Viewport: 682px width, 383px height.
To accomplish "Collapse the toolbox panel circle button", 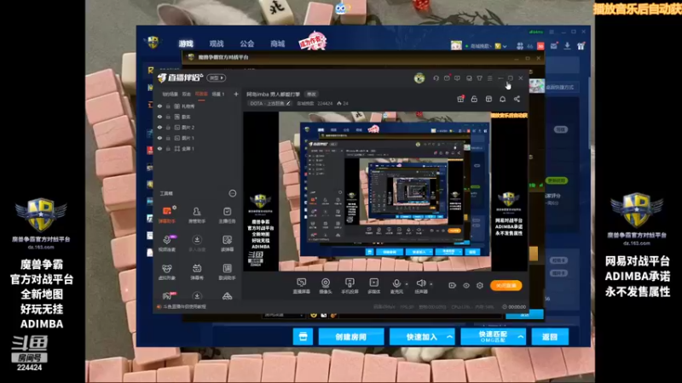I will (233, 193).
